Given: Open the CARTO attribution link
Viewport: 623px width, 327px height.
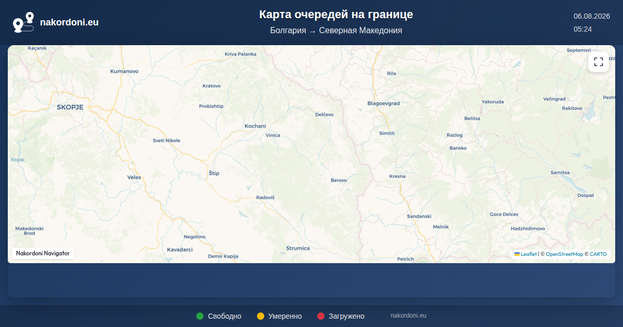Looking at the screenshot, I should click(x=598, y=254).
